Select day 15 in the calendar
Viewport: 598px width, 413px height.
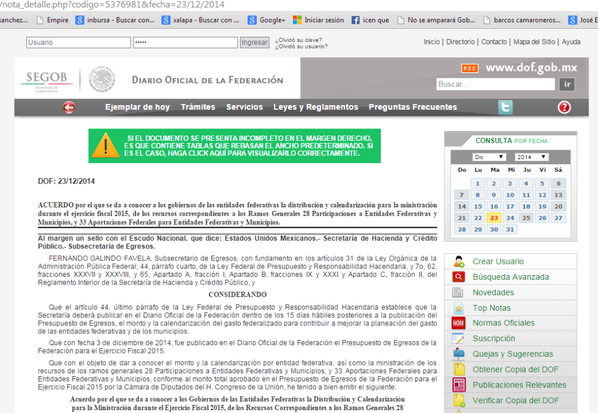tap(478, 206)
